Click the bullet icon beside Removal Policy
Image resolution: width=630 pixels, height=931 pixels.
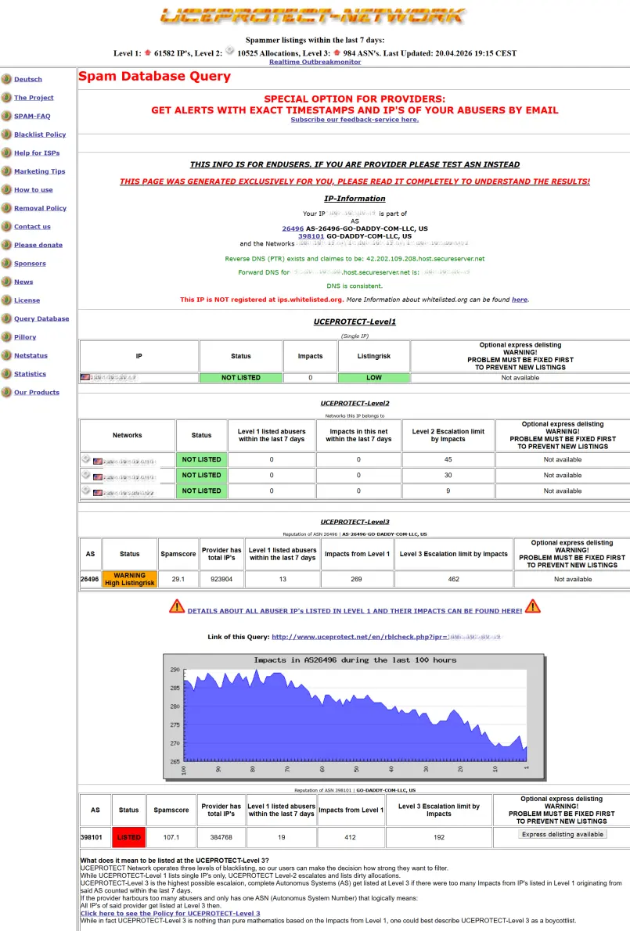pos(6,208)
